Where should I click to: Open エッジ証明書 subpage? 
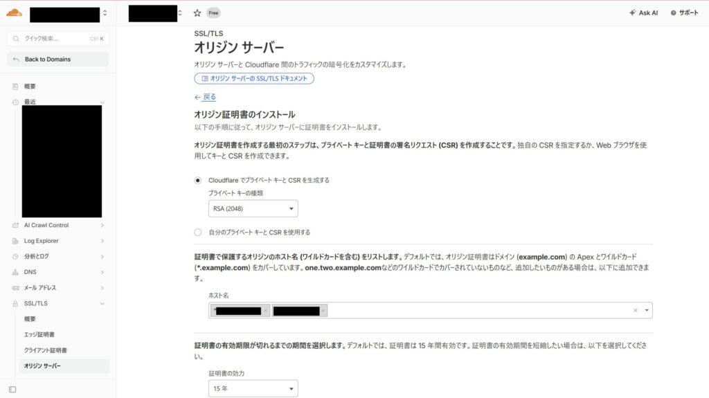pyautogui.click(x=39, y=335)
